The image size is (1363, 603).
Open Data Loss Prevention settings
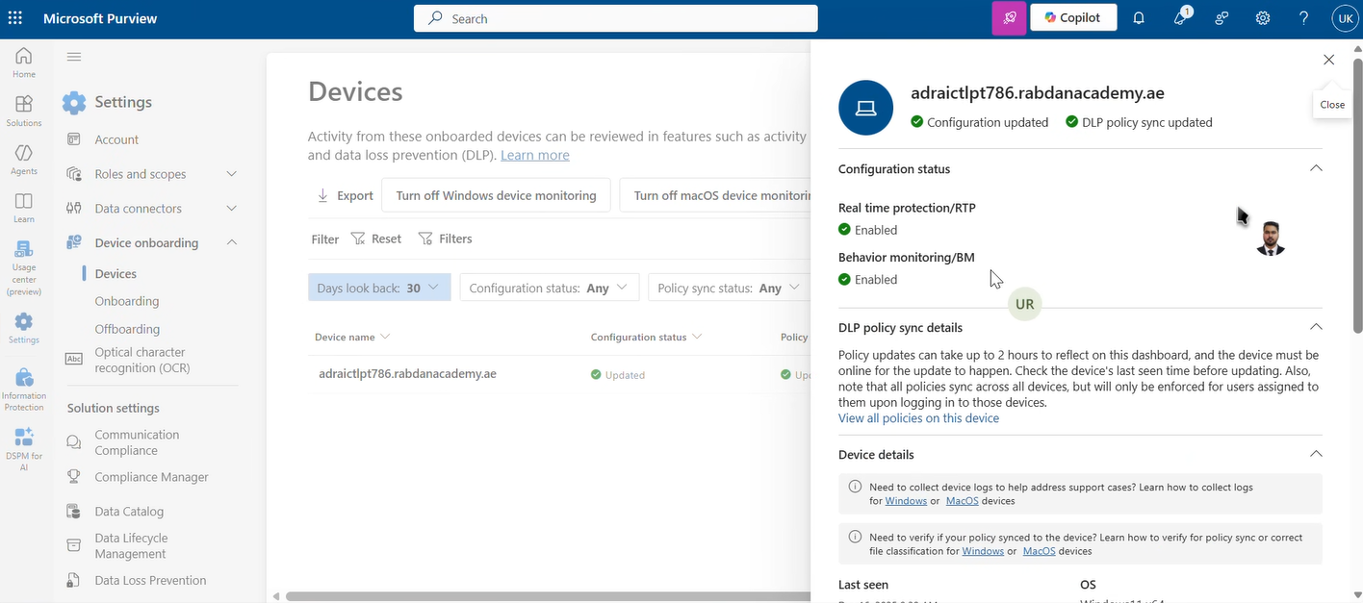click(150, 580)
